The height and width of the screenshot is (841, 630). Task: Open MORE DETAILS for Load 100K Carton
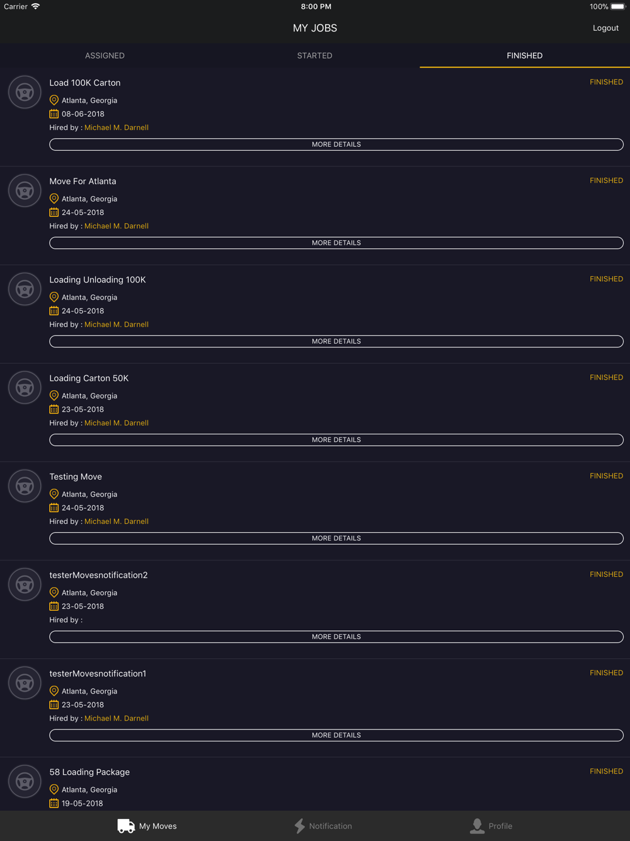(336, 144)
